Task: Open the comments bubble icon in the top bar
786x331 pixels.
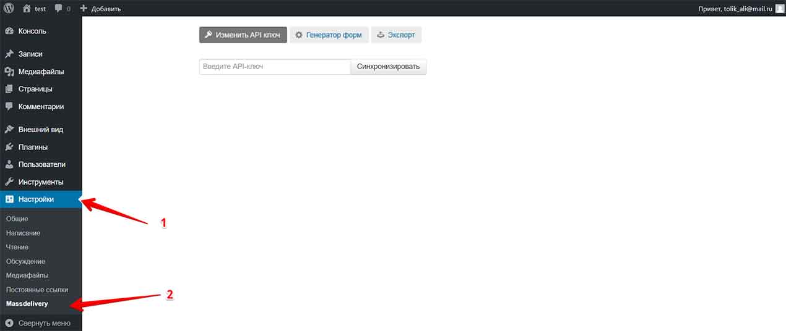Action: pyautogui.click(x=59, y=9)
